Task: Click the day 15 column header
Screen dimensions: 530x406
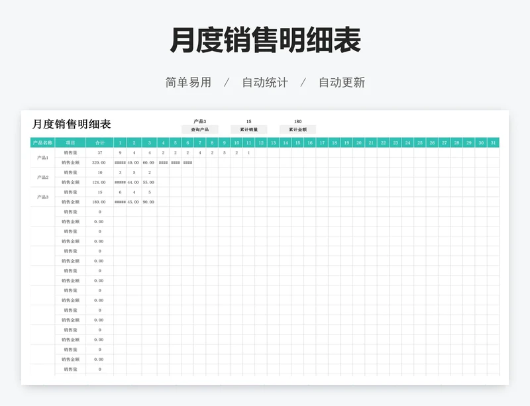Action: 297,142
